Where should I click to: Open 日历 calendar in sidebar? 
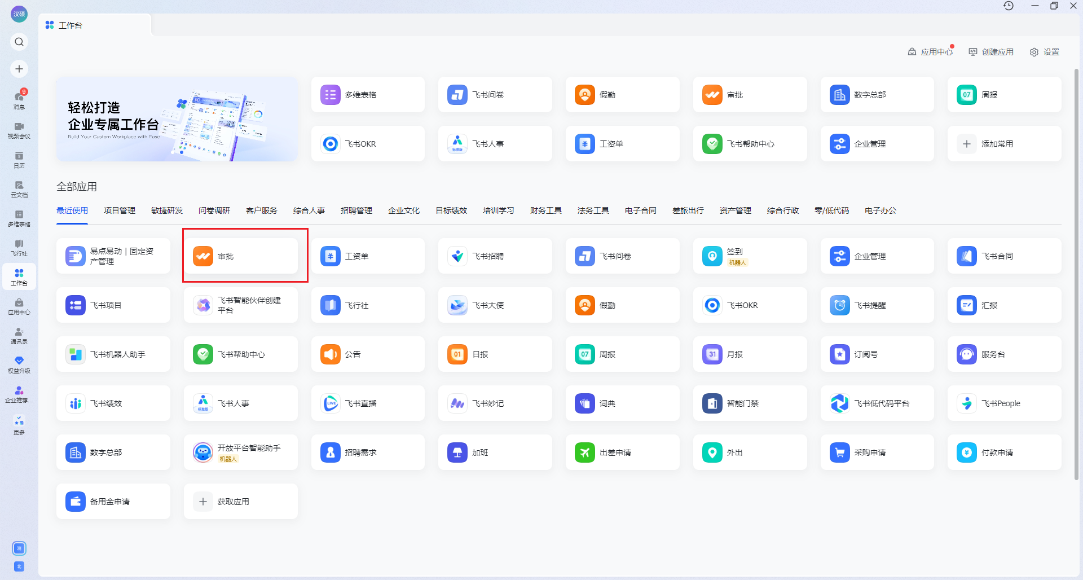[x=19, y=160]
